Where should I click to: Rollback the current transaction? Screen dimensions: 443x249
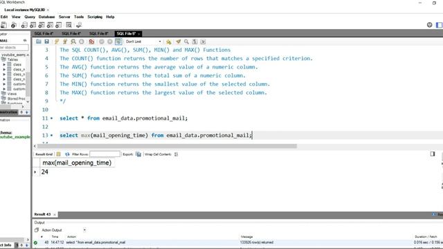coord(110,41)
